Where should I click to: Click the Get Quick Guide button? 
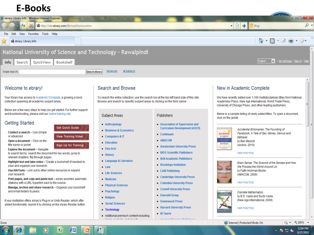click(x=71, y=128)
